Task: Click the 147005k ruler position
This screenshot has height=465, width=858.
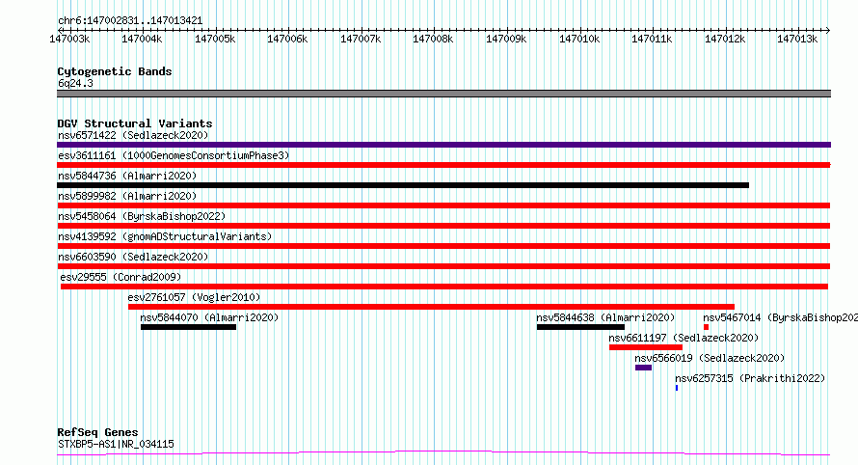Action: (x=215, y=39)
